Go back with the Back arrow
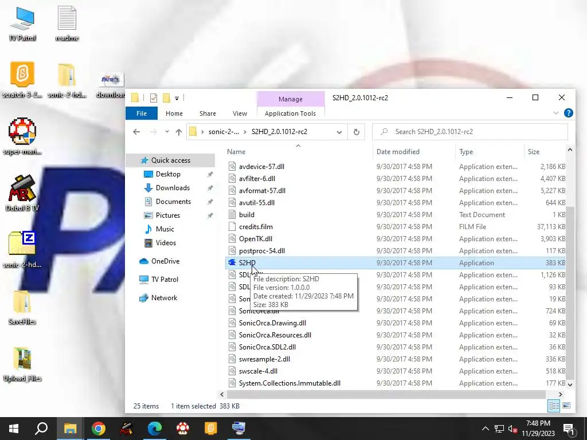 pos(136,132)
